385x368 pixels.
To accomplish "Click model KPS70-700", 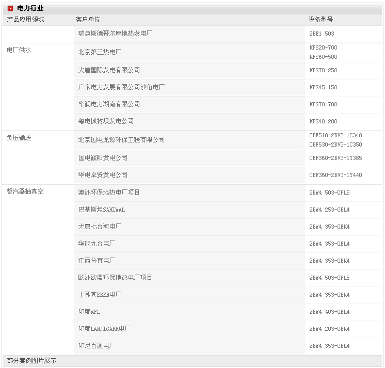I will click(x=323, y=104).
